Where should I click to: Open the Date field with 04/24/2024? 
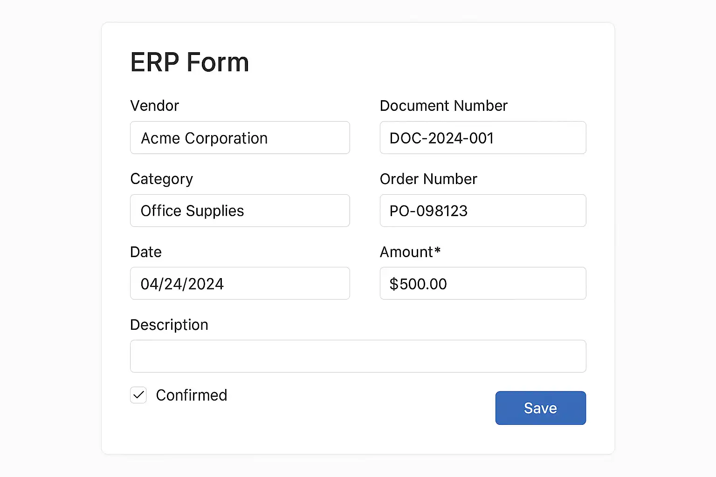click(240, 284)
